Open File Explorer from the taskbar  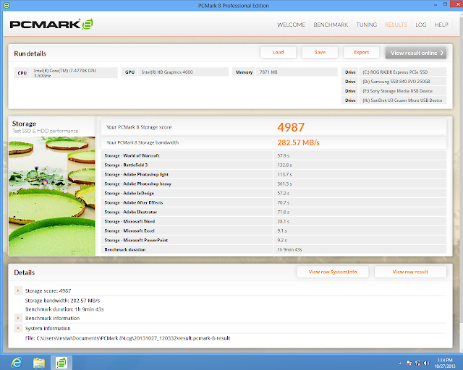38,363
